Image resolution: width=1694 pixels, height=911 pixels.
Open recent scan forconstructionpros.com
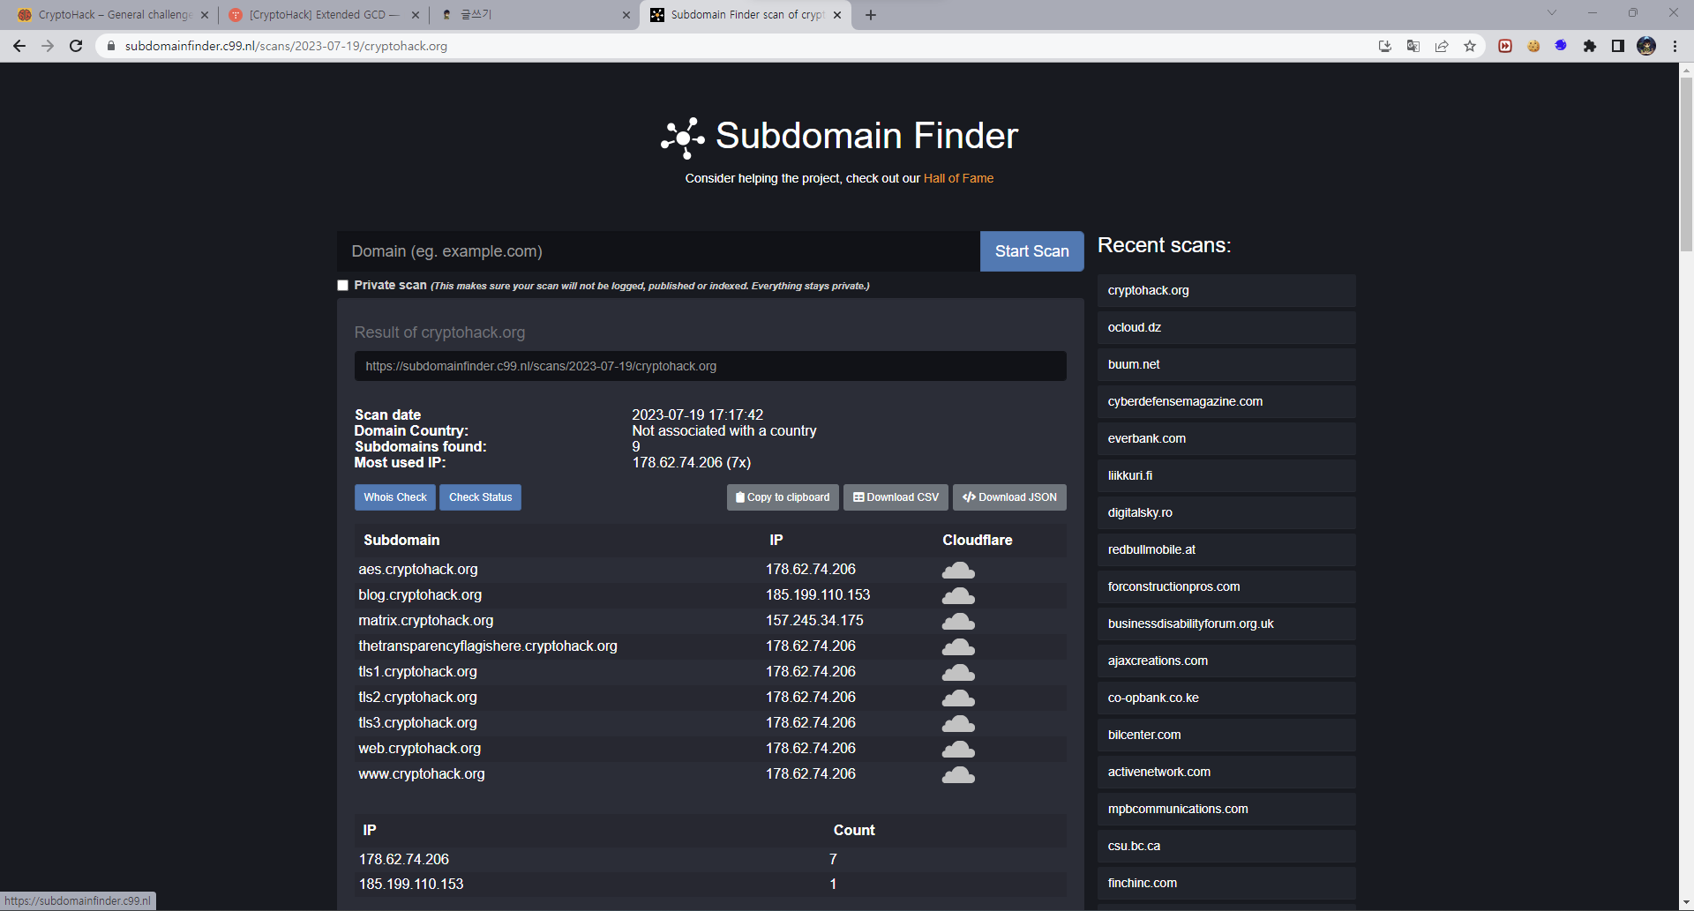[x=1226, y=586]
